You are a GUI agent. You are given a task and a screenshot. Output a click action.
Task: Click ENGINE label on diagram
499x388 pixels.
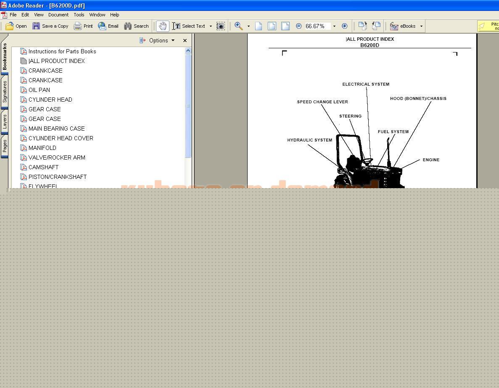point(431,160)
